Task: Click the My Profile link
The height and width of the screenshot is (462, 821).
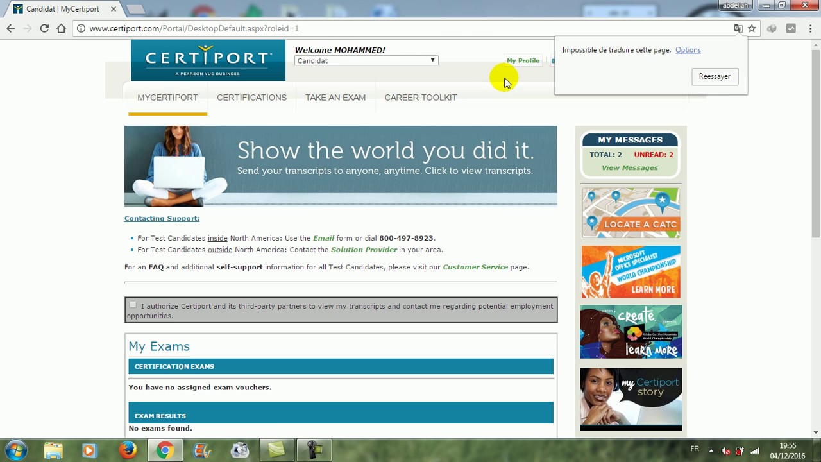Action: [x=523, y=60]
